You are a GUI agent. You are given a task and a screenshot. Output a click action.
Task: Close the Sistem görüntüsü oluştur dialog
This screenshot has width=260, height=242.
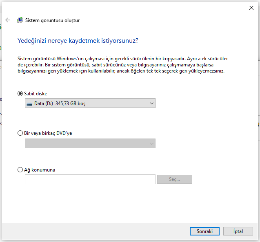[251, 8]
